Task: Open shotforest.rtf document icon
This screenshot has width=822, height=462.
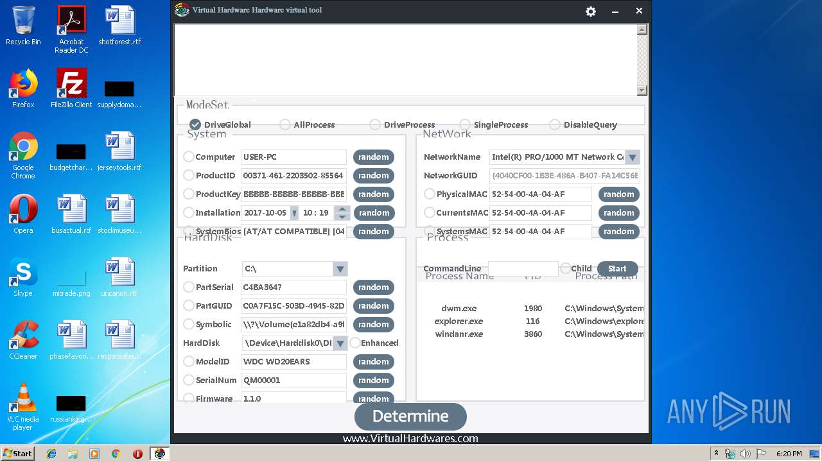Action: pos(119,26)
